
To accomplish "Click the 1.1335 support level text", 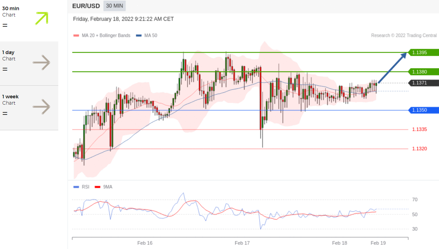I will 420,129.
